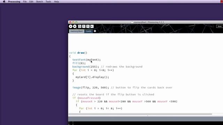Screen dimensions: 223x125
Task: Zoom the Processing window with green button
Action: pos(76,22)
